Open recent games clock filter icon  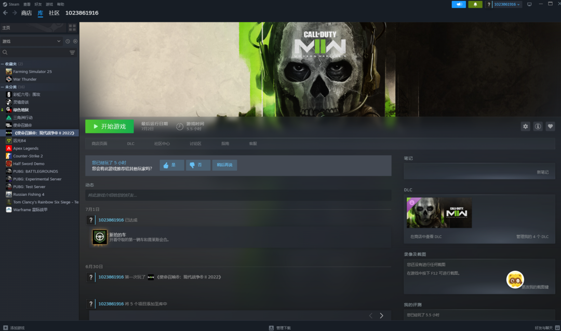68,41
